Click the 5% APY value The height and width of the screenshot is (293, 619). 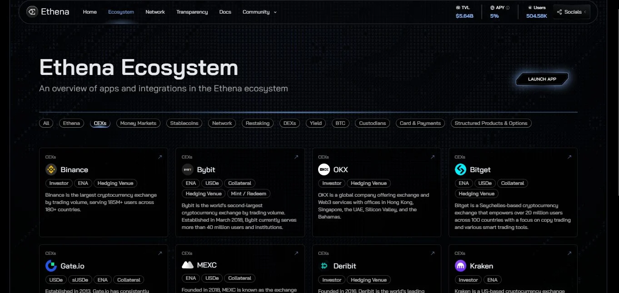pyautogui.click(x=494, y=16)
